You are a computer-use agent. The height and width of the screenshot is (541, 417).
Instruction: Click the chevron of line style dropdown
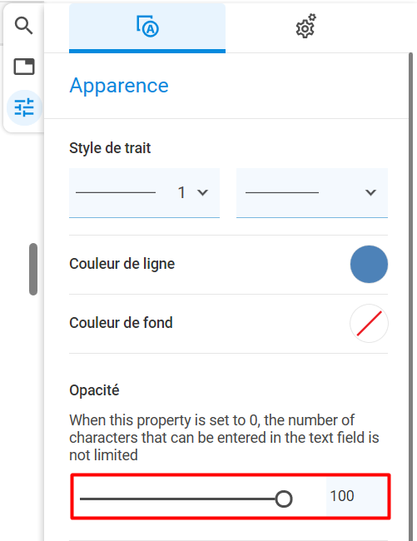[370, 192]
